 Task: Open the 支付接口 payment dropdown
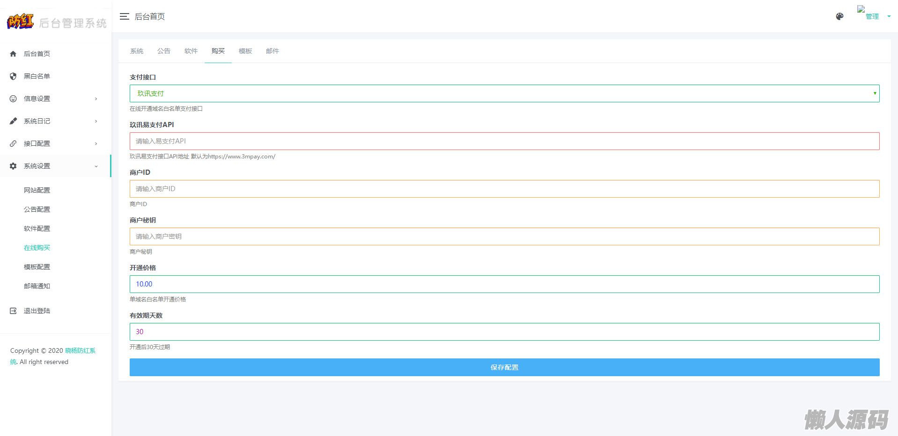coord(504,93)
